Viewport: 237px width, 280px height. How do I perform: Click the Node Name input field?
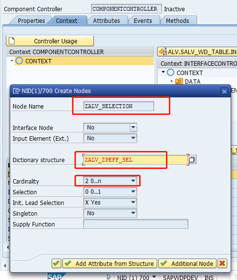119,106
